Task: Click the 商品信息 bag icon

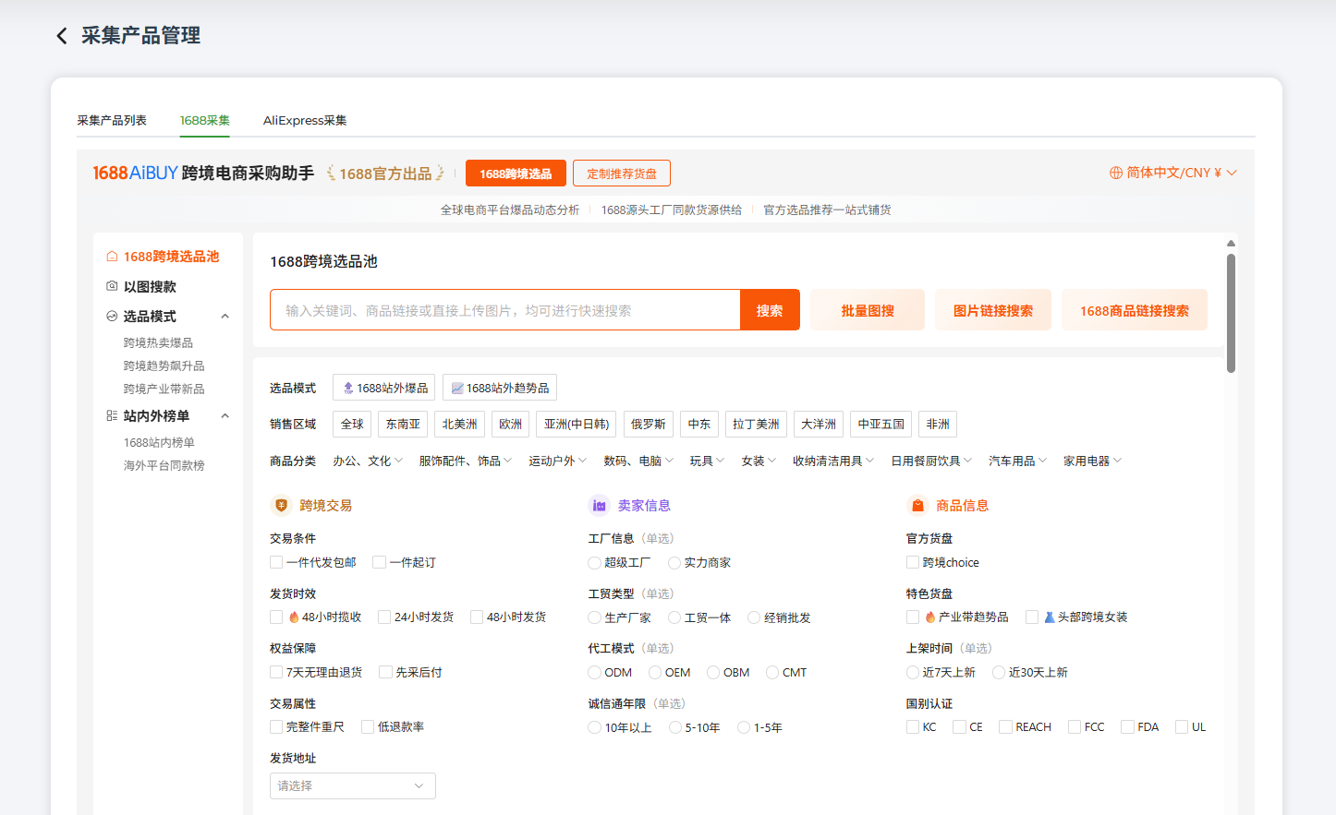Action: click(x=917, y=505)
